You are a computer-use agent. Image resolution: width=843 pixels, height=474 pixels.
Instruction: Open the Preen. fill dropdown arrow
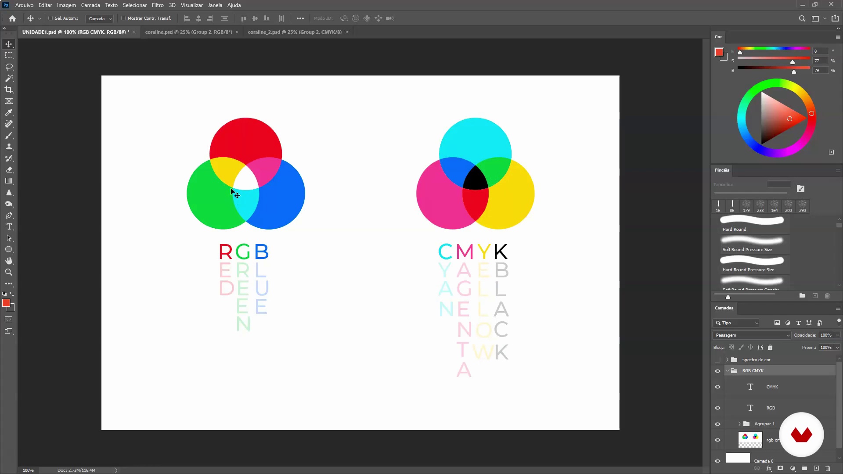837,348
